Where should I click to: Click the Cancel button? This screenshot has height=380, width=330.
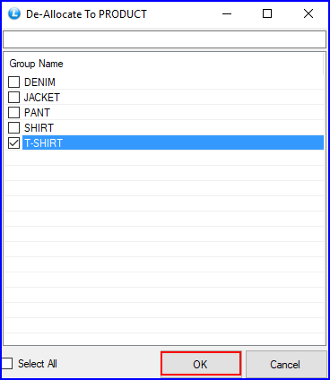tap(286, 364)
